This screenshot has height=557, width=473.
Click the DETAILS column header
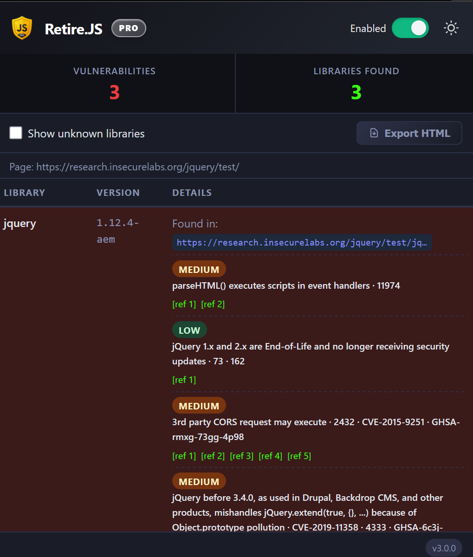pyautogui.click(x=192, y=193)
